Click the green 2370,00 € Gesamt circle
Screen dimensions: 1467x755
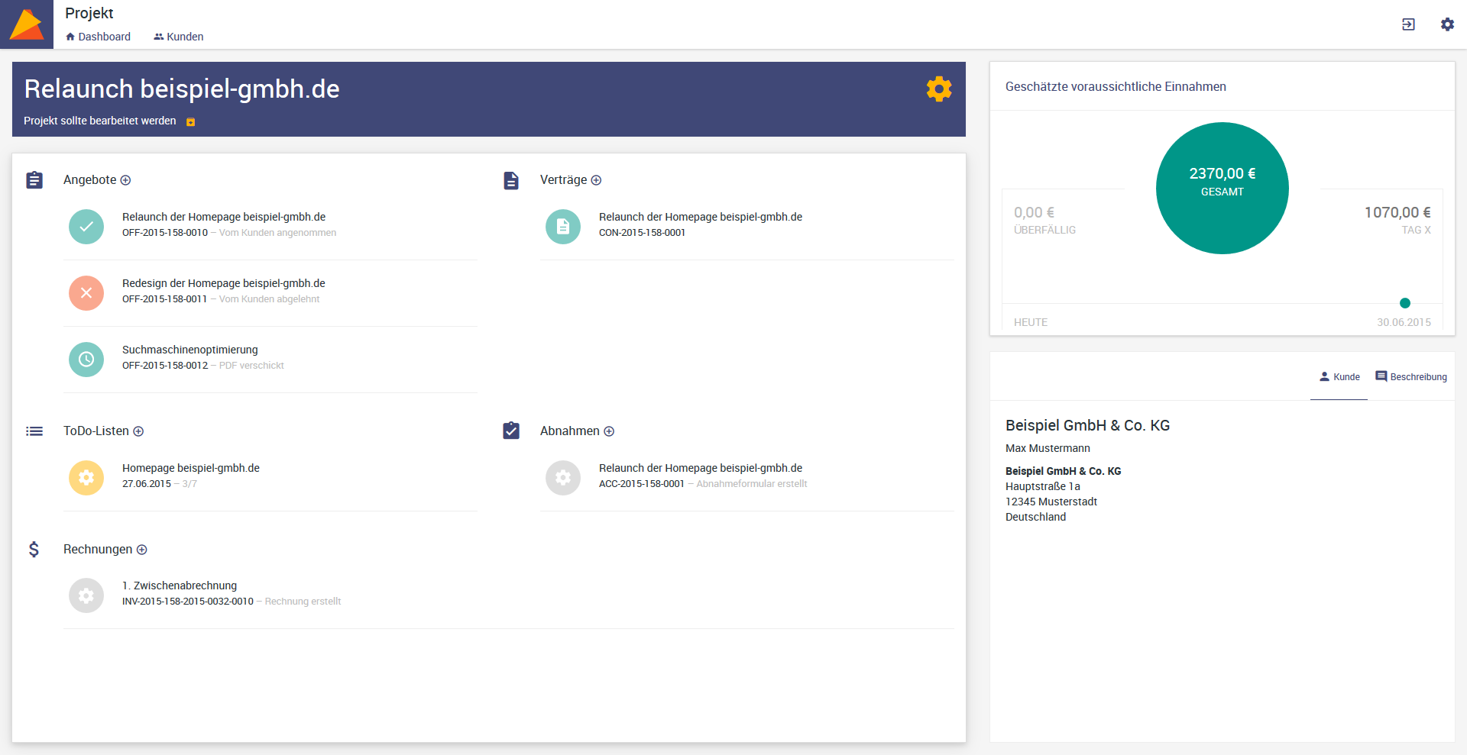tap(1222, 188)
